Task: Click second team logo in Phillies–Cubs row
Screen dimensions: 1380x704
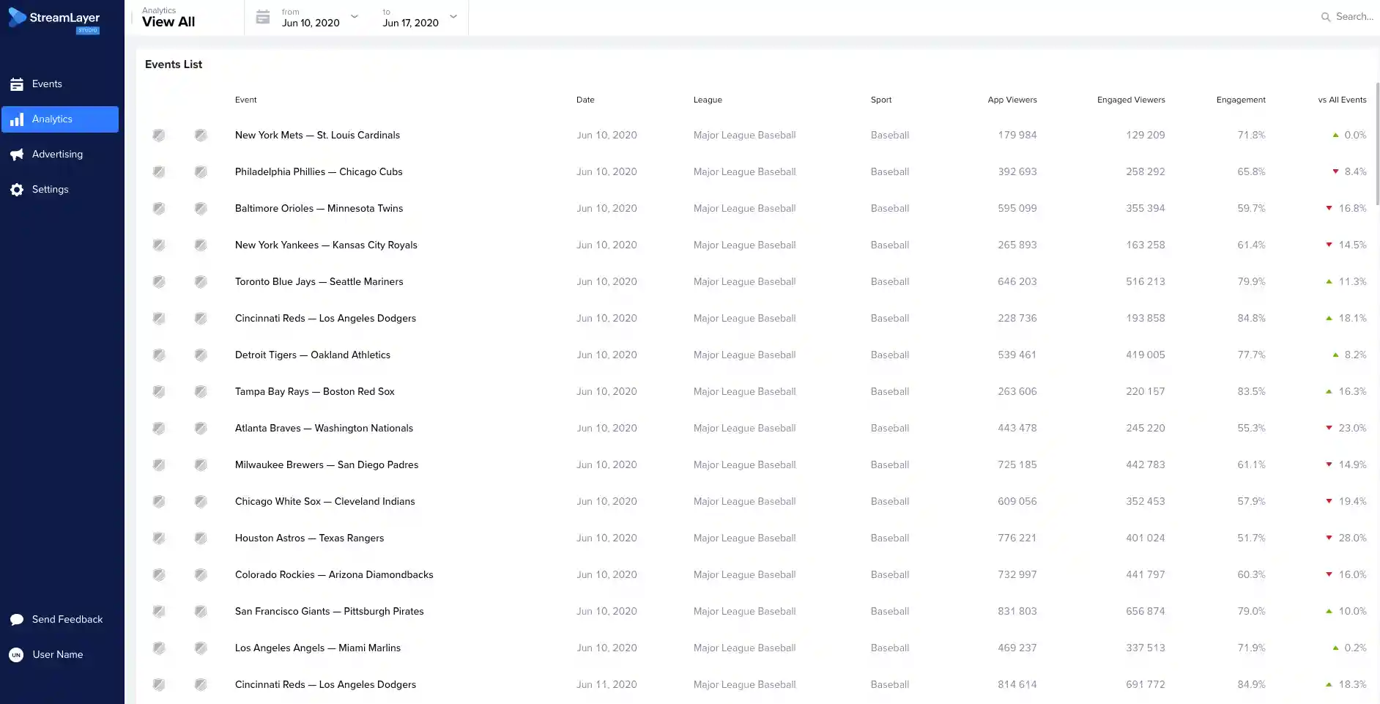Action: click(201, 172)
